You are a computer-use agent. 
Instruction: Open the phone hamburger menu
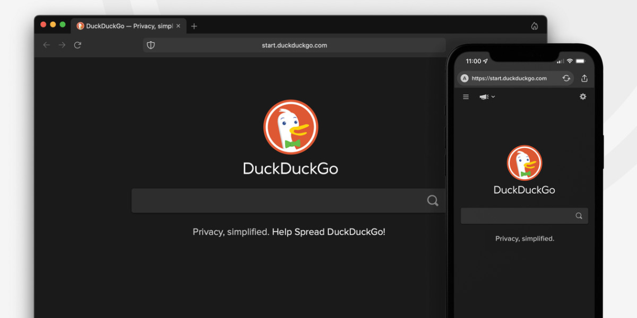click(x=466, y=97)
